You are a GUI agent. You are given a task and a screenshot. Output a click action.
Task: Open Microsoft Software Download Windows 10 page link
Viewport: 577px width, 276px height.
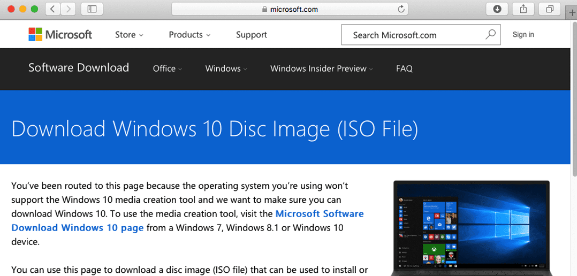point(188,220)
